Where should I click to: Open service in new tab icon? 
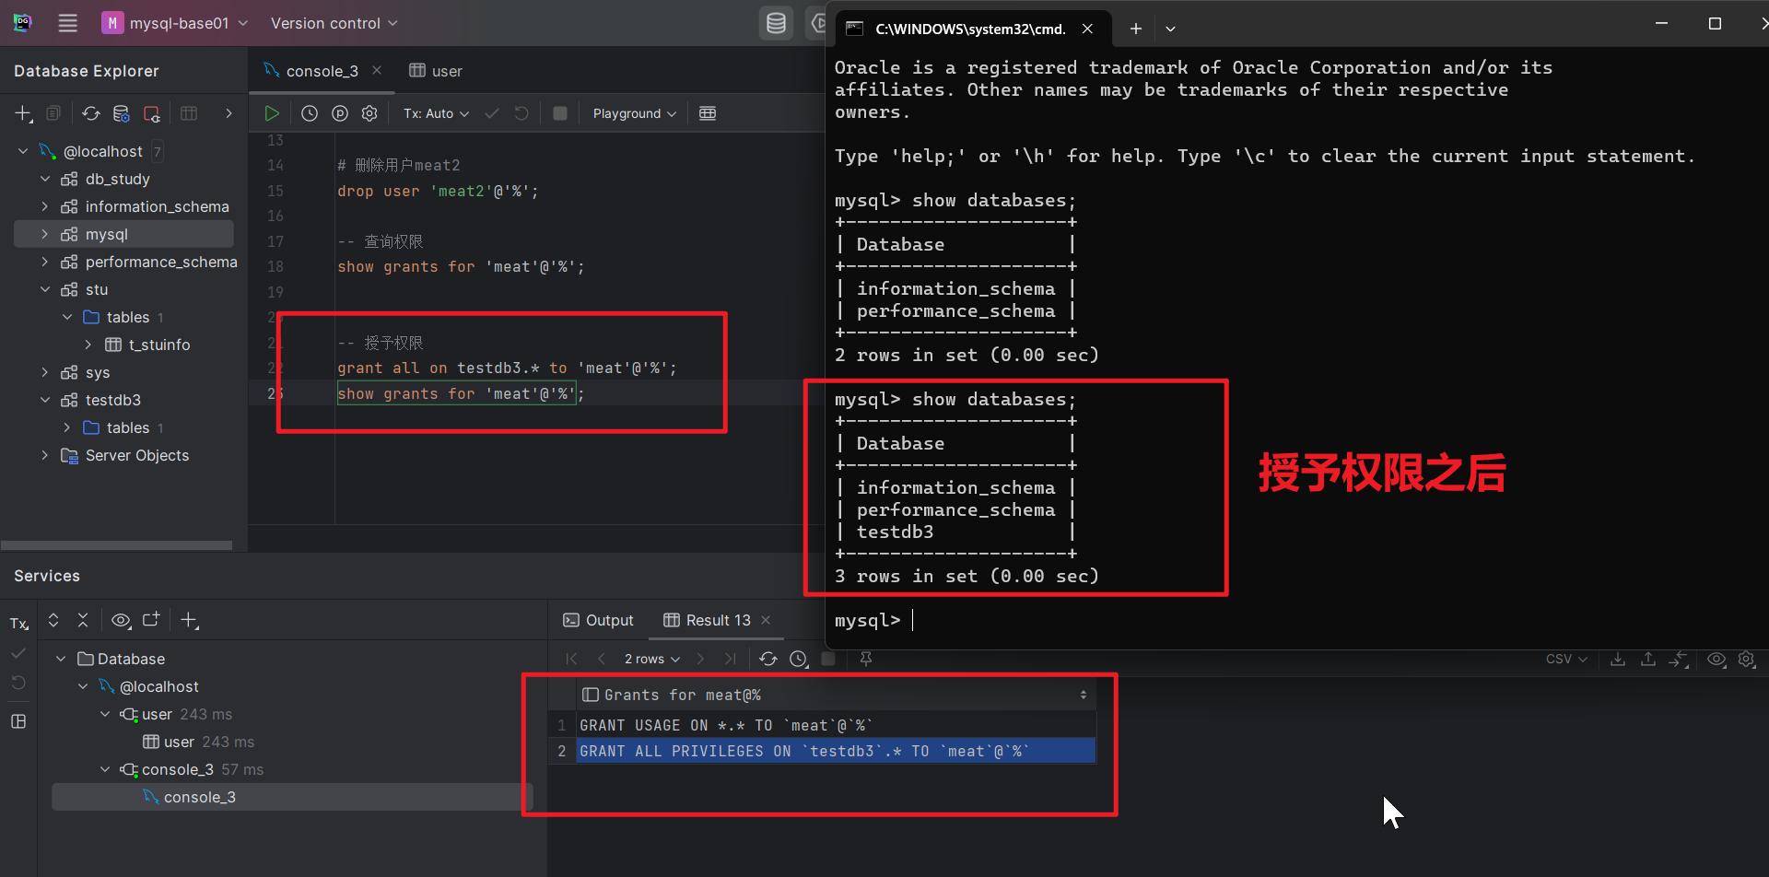(151, 620)
